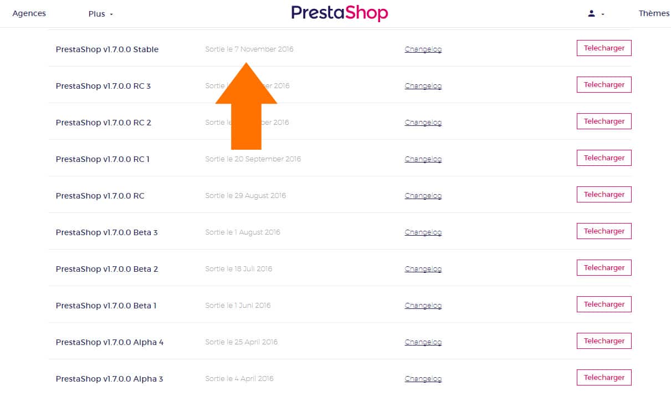Open the Agences menu item
The image size is (671, 406).
coord(29,13)
